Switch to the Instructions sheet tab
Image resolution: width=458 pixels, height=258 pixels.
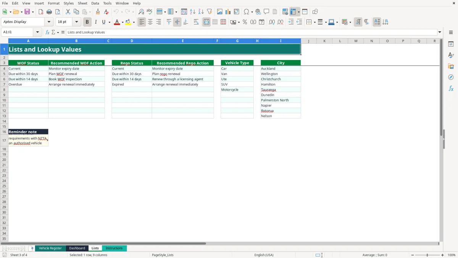pos(114,248)
